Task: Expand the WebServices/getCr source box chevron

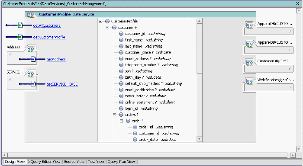Action: (290, 87)
